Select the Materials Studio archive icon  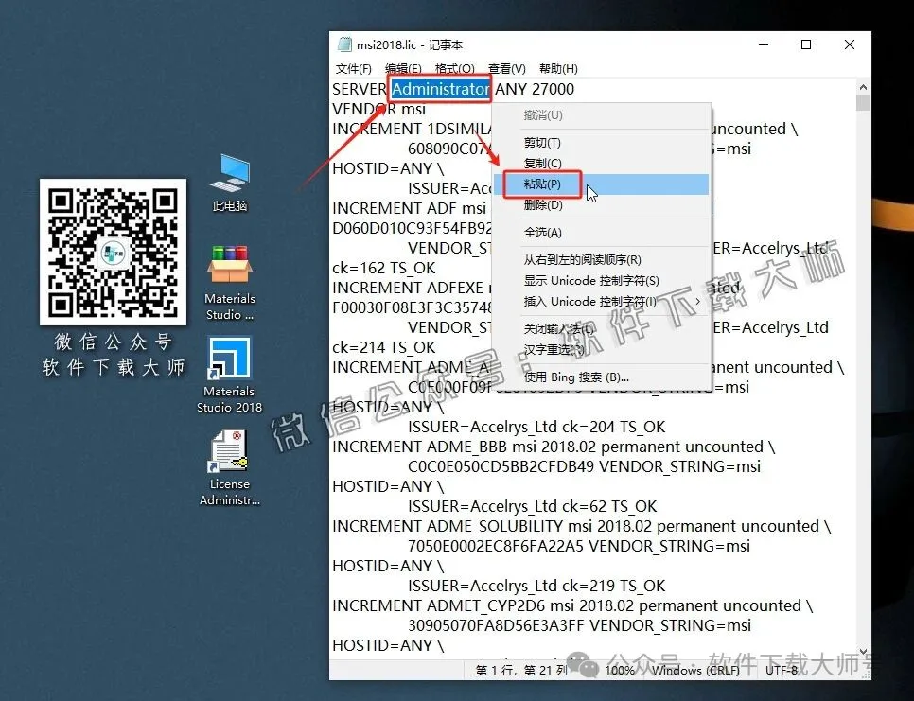[x=230, y=268]
